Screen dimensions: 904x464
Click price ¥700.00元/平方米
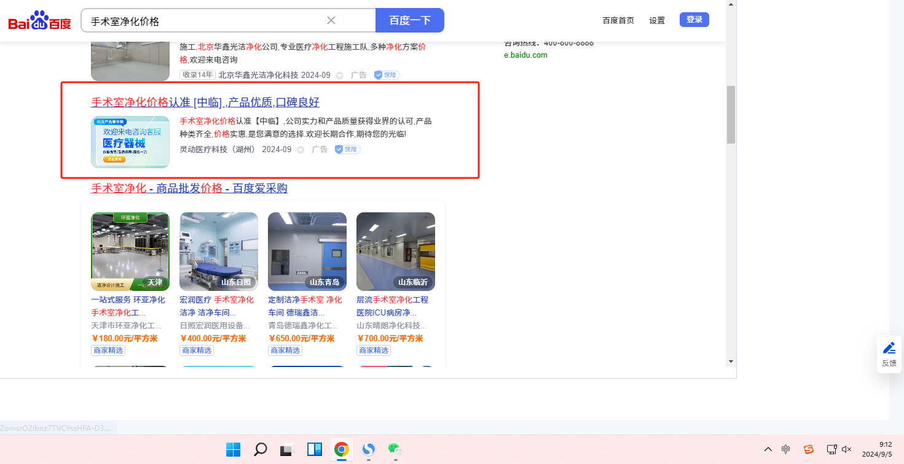390,338
